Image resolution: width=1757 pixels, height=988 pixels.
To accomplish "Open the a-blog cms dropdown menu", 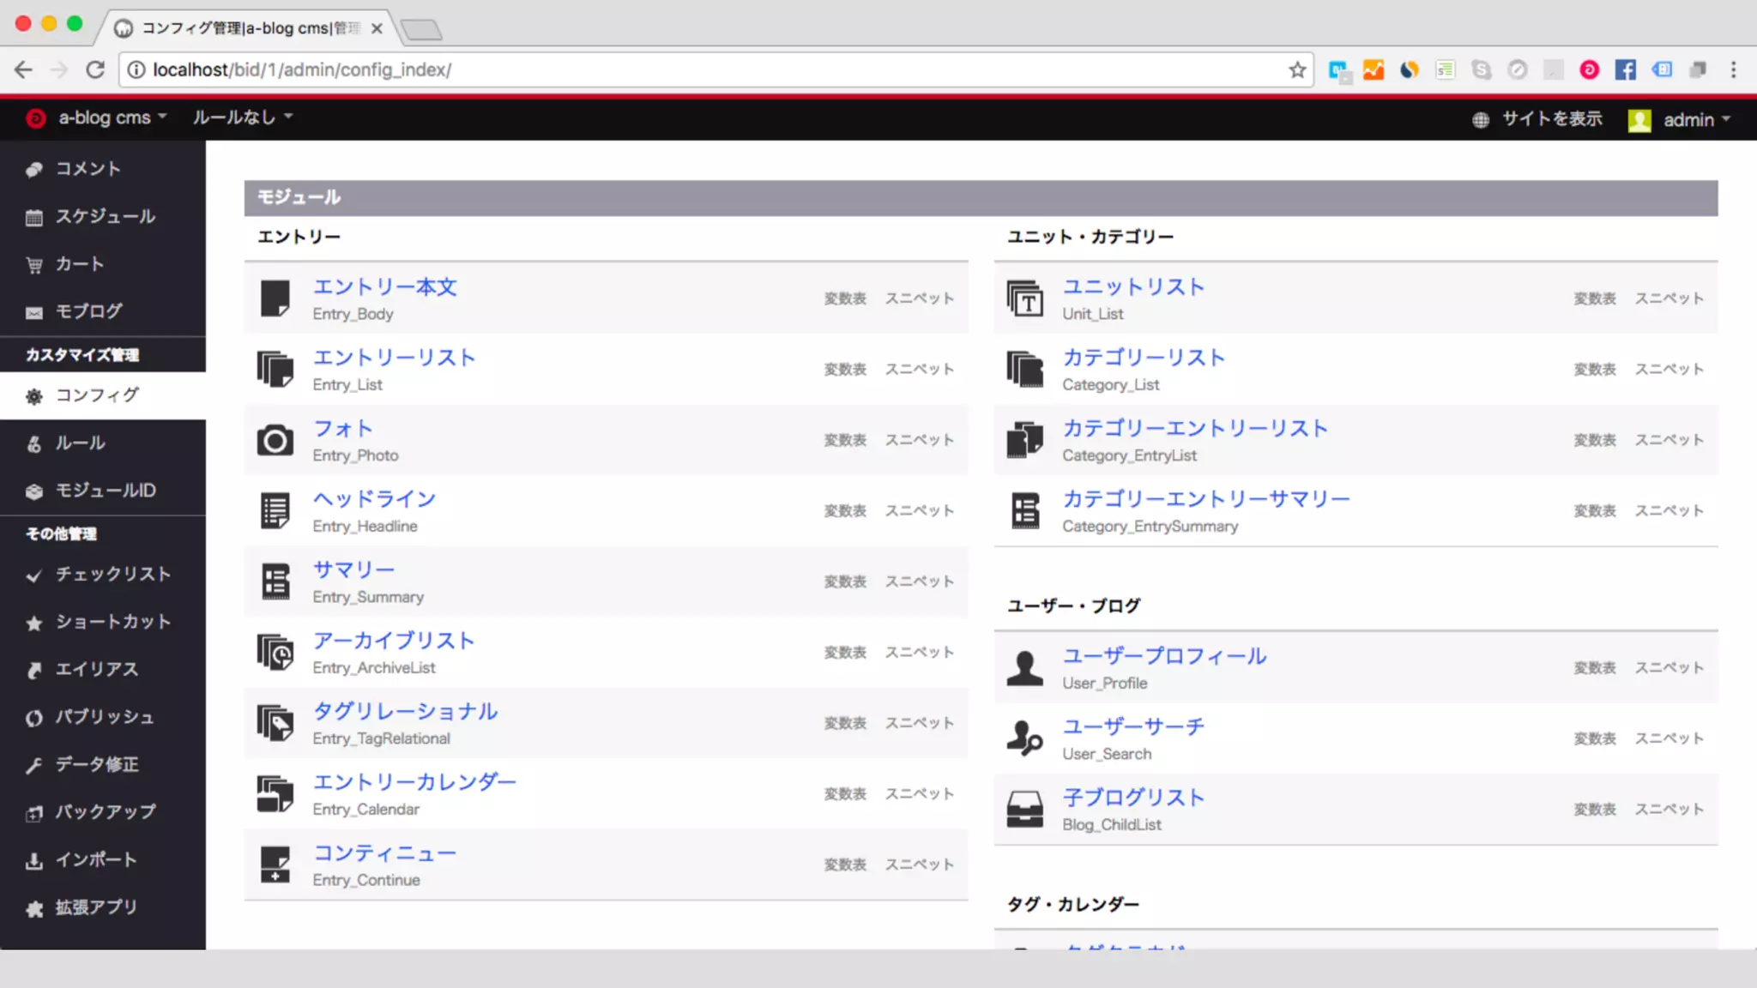I will coord(112,117).
